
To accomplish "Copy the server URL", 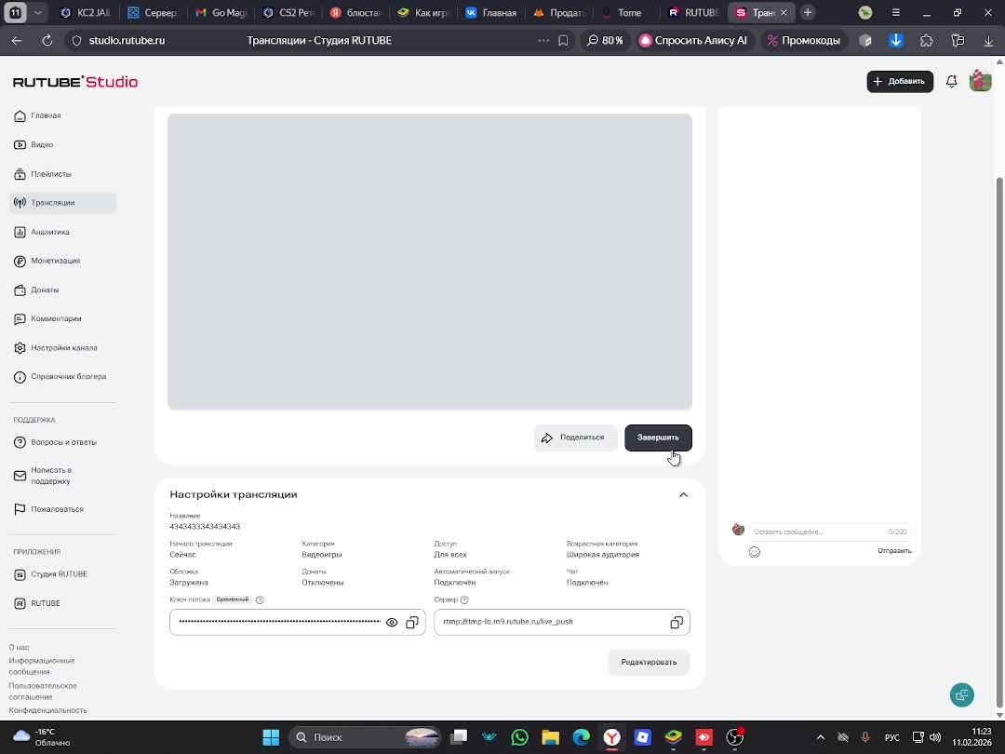I will [x=677, y=623].
